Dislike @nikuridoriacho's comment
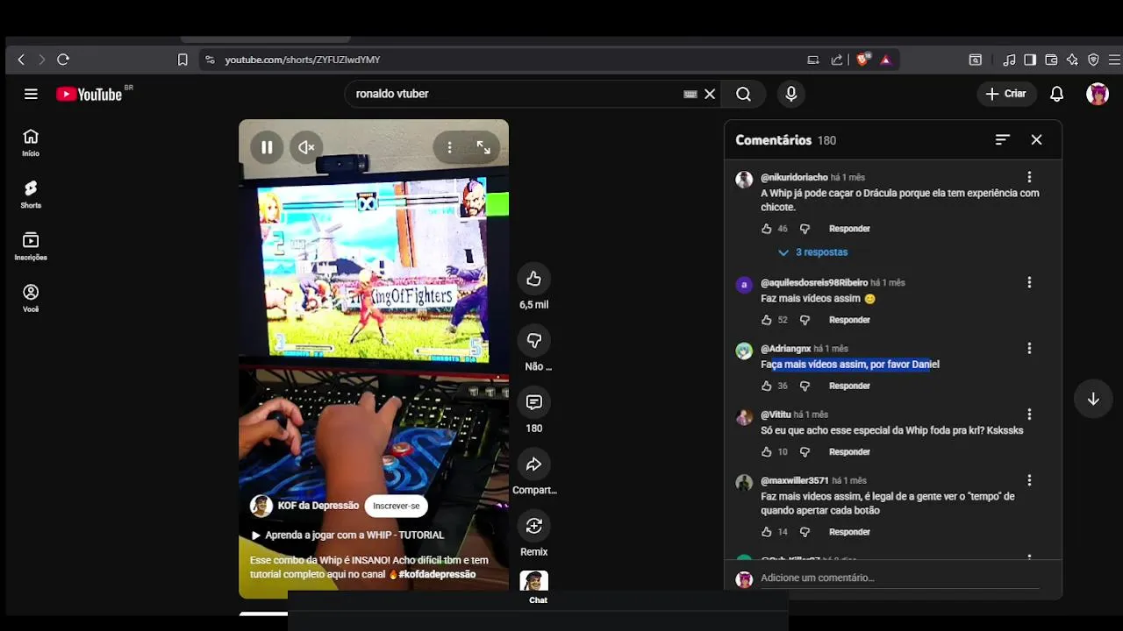 tap(805, 229)
